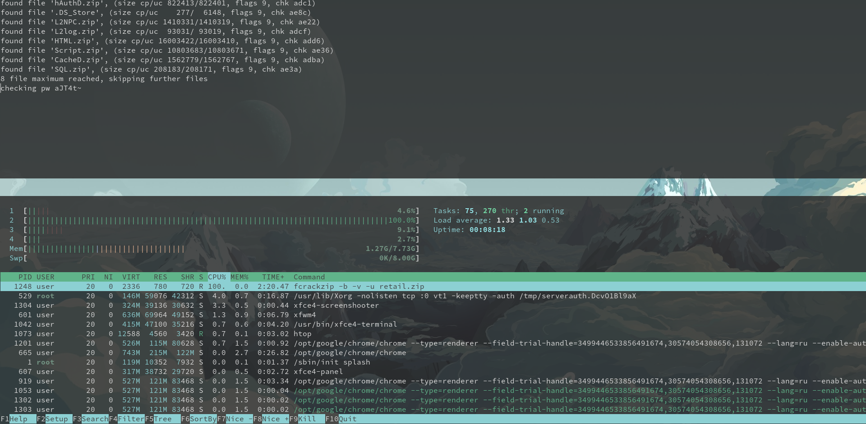The height and width of the screenshot is (424, 866).
Task: Click F7 Nice - in htop footer
Action: pyautogui.click(x=235, y=419)
